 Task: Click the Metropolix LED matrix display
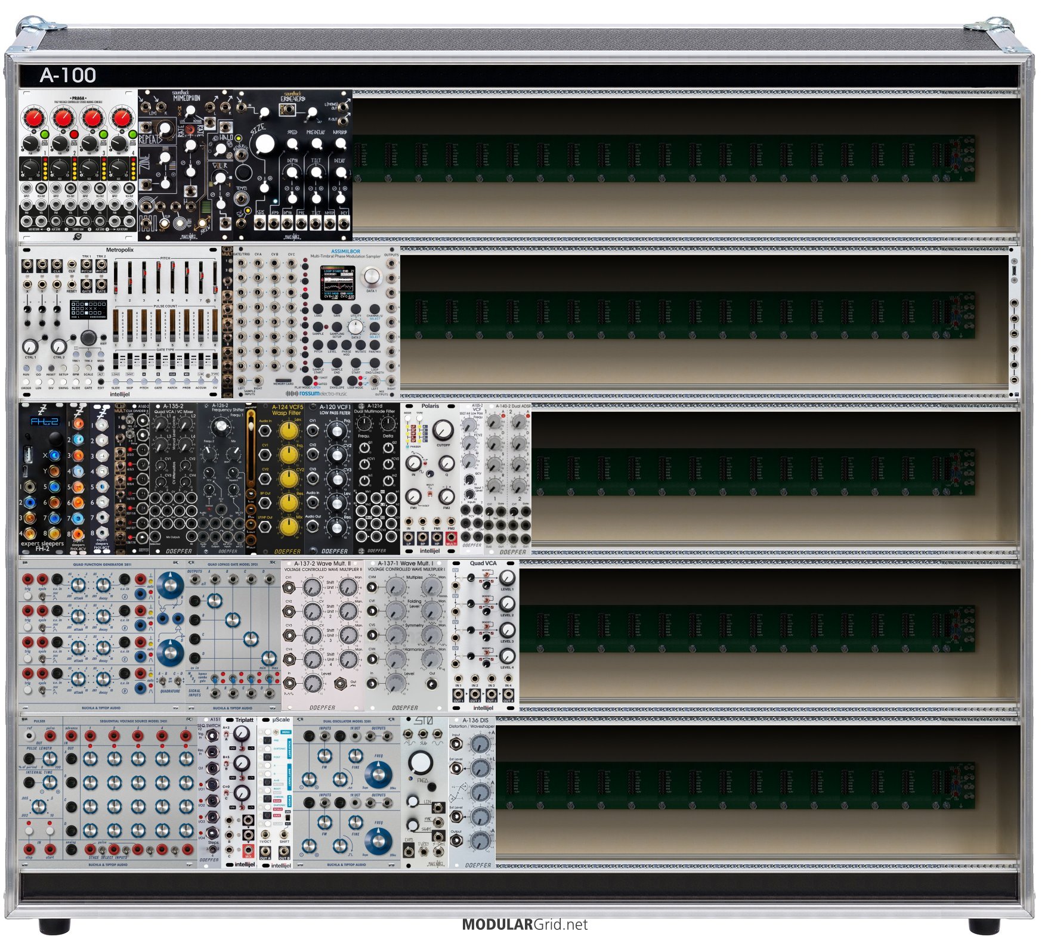88,309
